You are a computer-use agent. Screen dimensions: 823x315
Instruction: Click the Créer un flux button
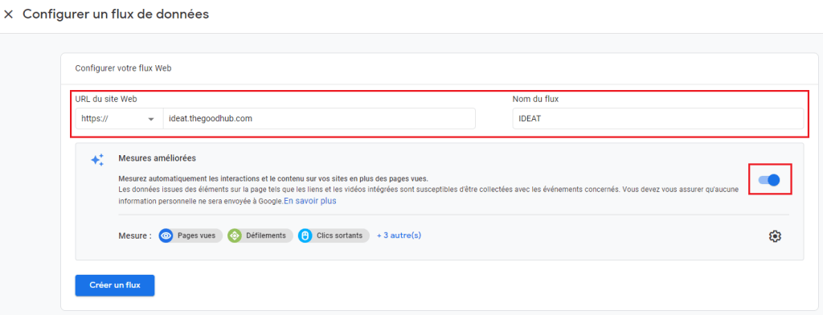(x=115, y=285)
